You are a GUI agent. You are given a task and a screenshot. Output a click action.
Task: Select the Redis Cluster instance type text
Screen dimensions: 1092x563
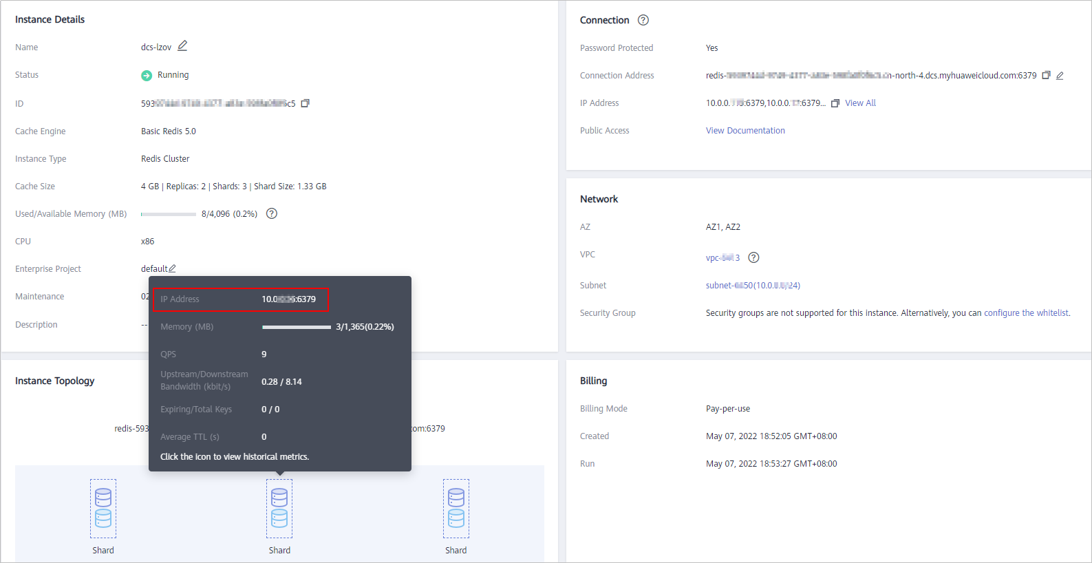(165, 158)
